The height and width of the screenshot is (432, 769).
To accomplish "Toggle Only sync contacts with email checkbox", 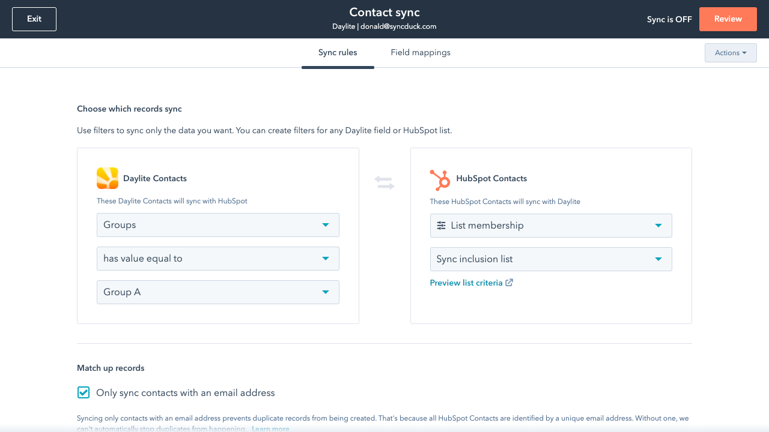I will coord(84,393).
